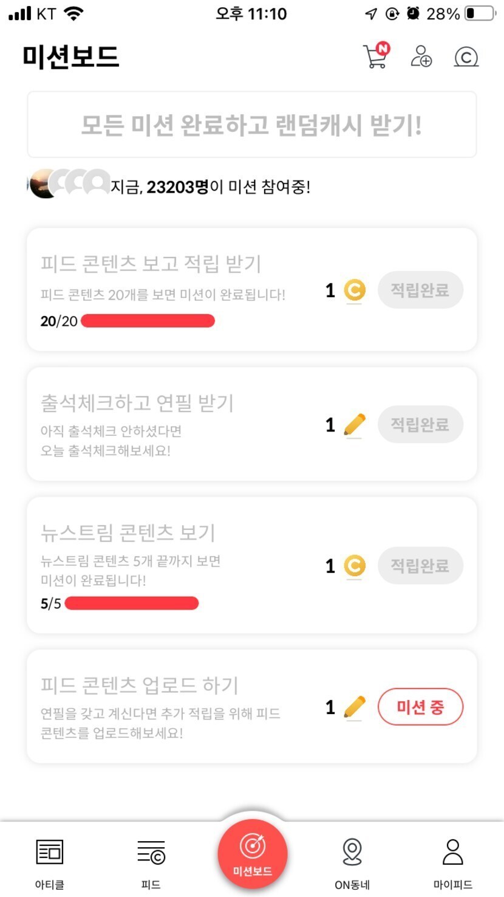Tap 적립완료 on newsstream mission
Screen dimensions: 504x897
click(420, 566)
